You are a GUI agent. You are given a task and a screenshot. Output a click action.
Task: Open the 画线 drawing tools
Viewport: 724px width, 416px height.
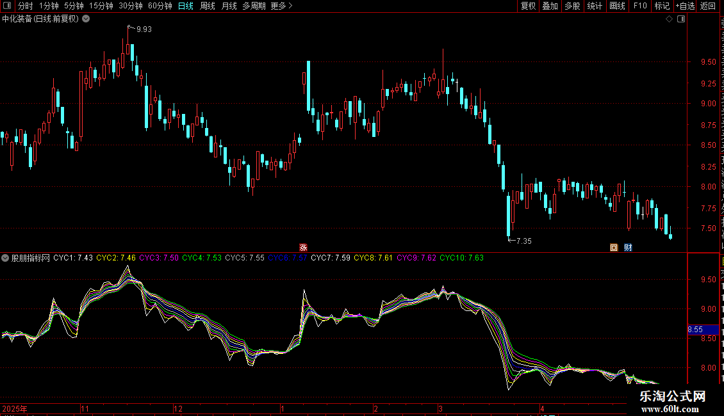(x=618, y=6)
